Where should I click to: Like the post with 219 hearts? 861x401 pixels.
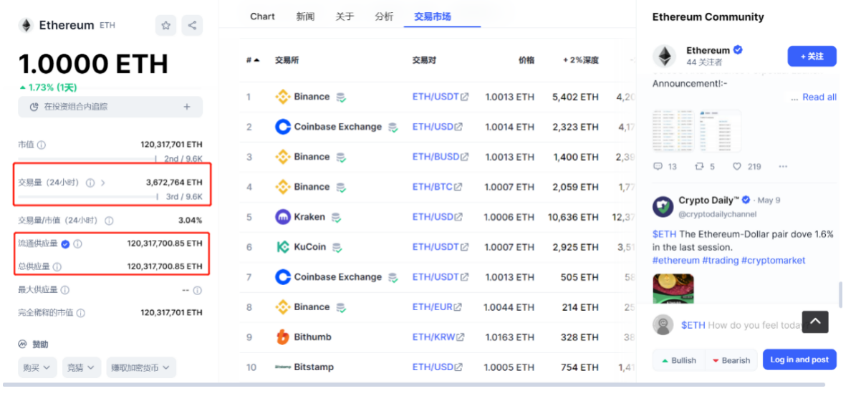tap(737, 166)
